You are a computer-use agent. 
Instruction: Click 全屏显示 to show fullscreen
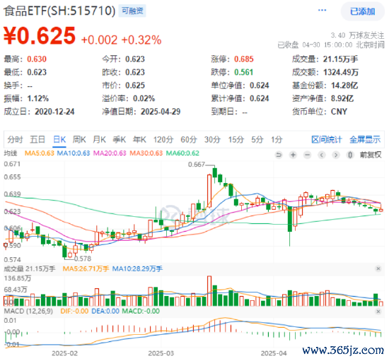[365, 140]
